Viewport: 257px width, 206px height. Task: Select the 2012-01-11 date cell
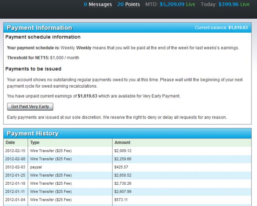coord(15,192)
